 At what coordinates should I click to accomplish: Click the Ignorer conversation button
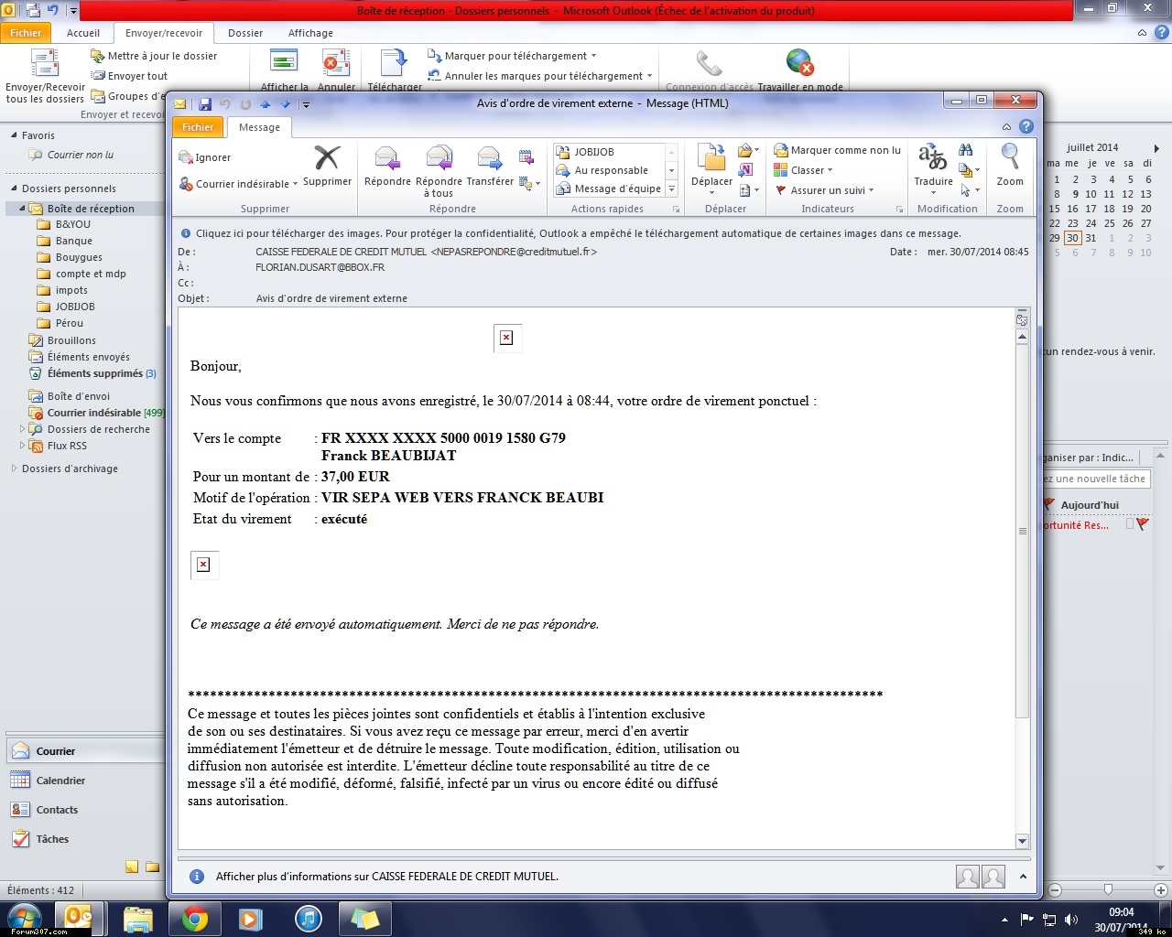click(205, 157)
